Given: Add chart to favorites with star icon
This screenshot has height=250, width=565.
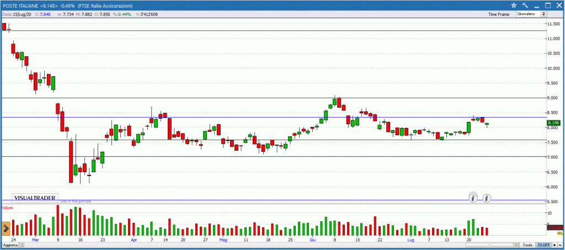Looking at the screenshot, I should tap(514, 6).
